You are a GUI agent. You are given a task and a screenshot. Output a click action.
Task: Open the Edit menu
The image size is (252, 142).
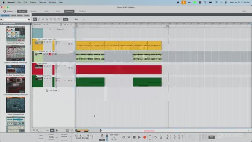click(x=25, y=2)
